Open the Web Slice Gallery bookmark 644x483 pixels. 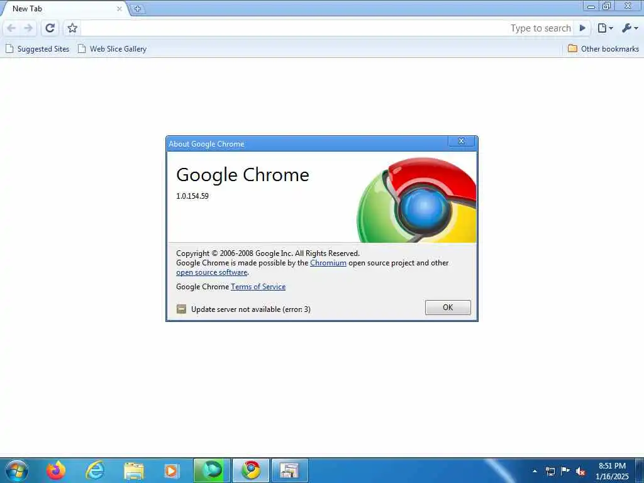112,49
